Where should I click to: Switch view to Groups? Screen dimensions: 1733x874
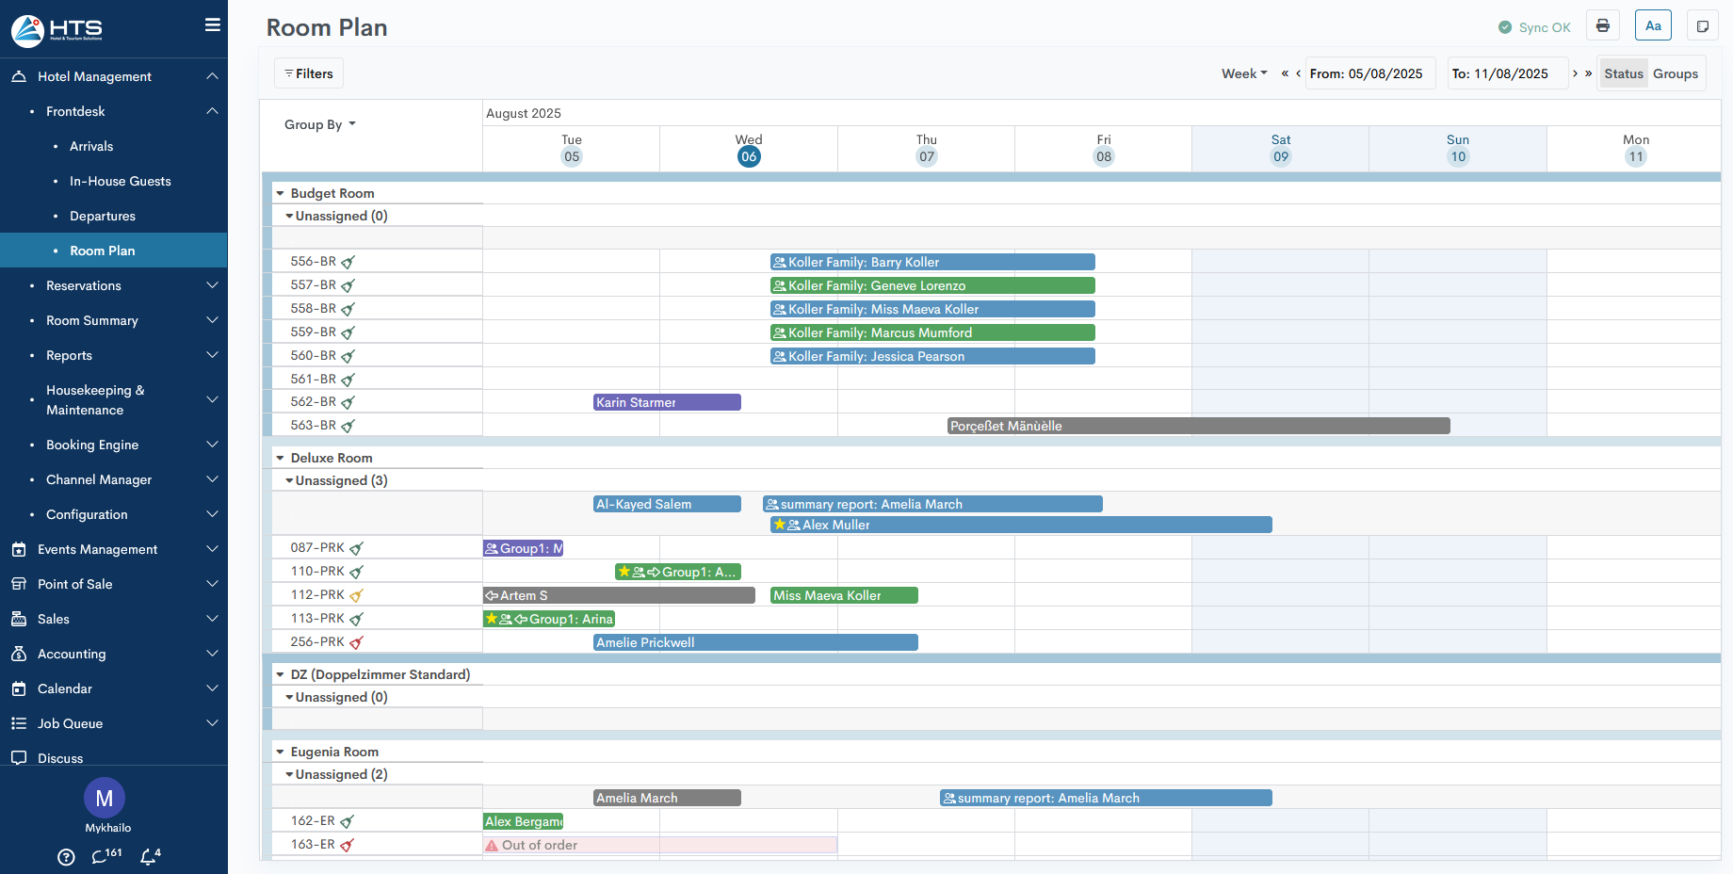[x=1675, y=73]
